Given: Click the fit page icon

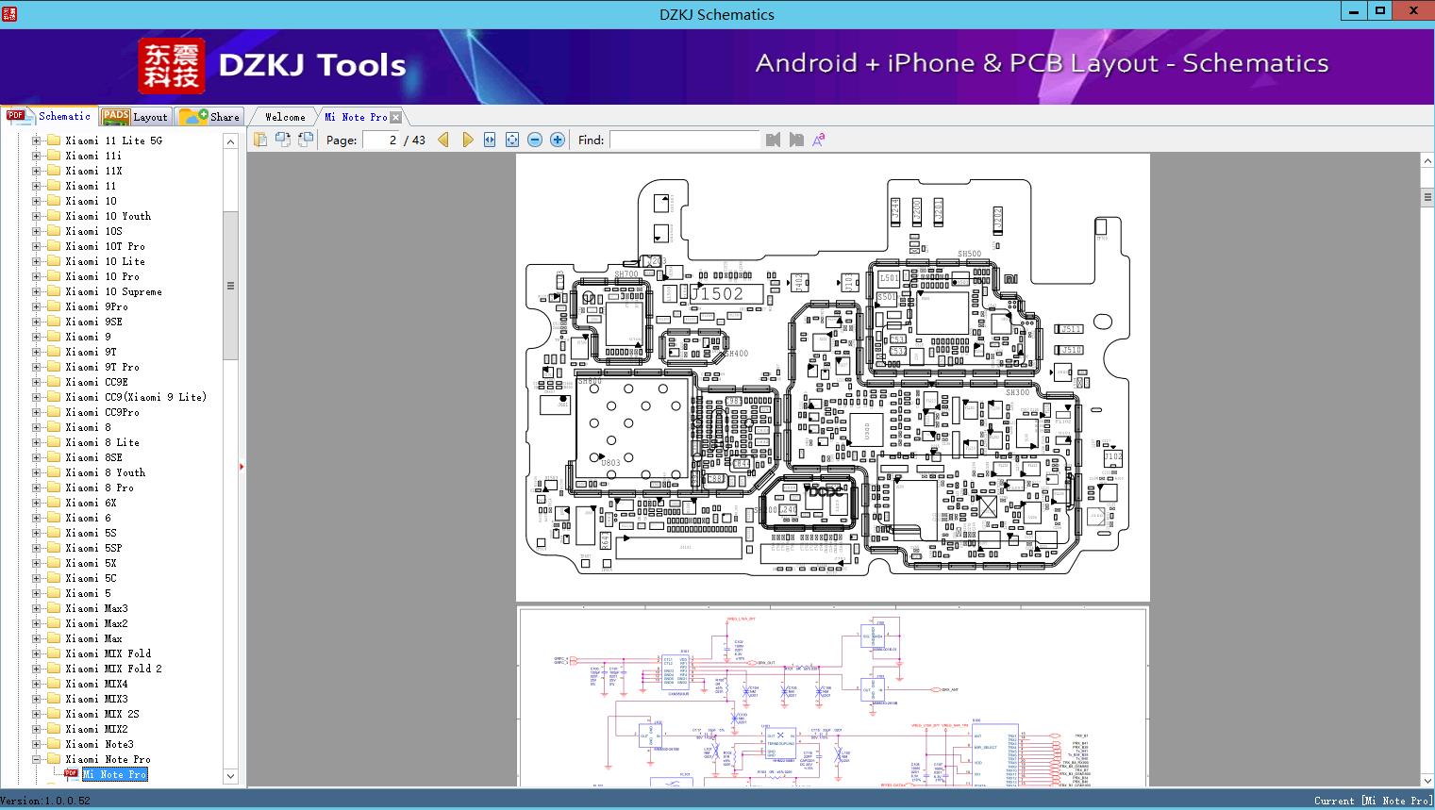Looking at the screenshot, I should click(x=512, y=140).
